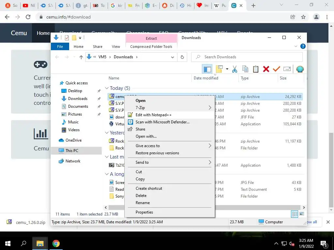Click the red X Delete toolbar icon

pyautogui.click(x=266, y=69)
